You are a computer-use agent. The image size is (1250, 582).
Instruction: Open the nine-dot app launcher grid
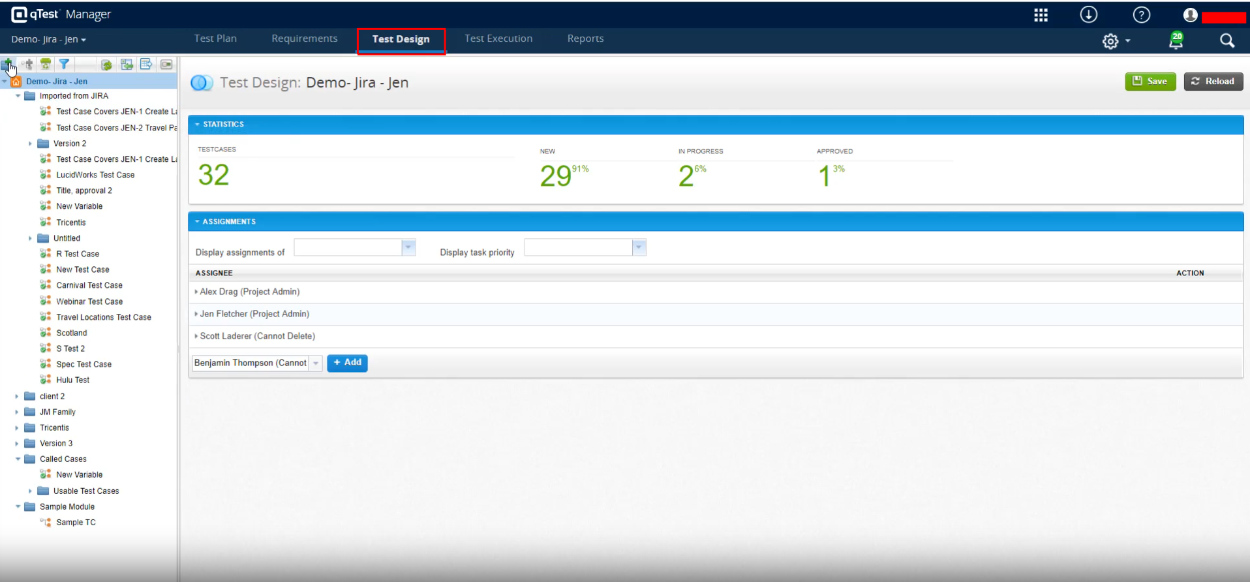point(1041,15)
